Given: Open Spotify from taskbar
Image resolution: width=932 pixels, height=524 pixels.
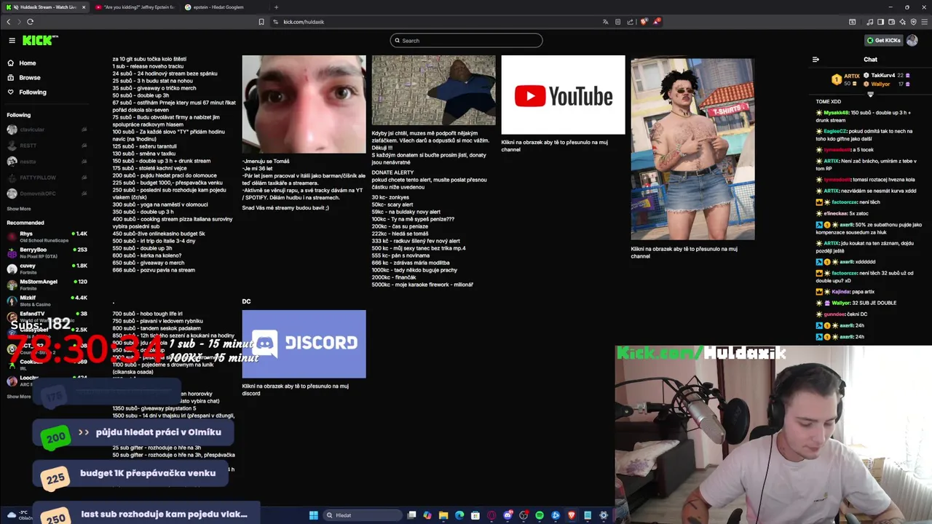Looking at the screenshot, I should click(x=540, y=515).
